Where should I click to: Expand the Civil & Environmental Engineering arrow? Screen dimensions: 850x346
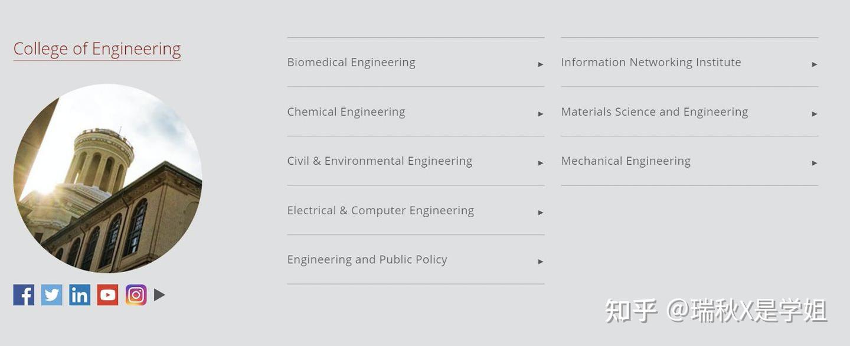pos(540,163)
